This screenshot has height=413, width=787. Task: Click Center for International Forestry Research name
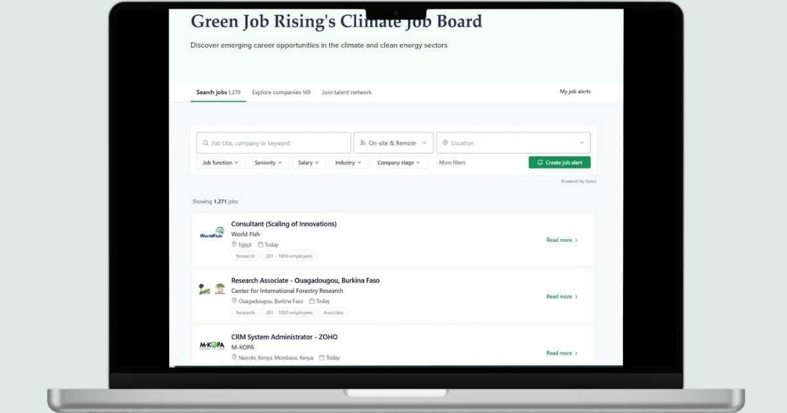[x=287, y=290]
